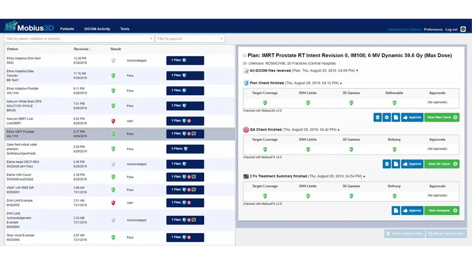The height and width of the screenshot is (265, 472).
Task: Collapse the QA Check finished section
Action: 339,130
